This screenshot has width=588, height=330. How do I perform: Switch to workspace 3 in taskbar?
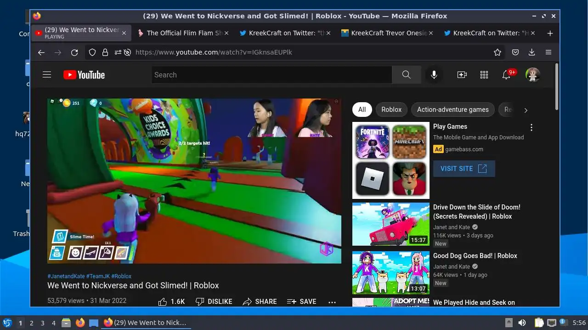(x=43, y=323)
